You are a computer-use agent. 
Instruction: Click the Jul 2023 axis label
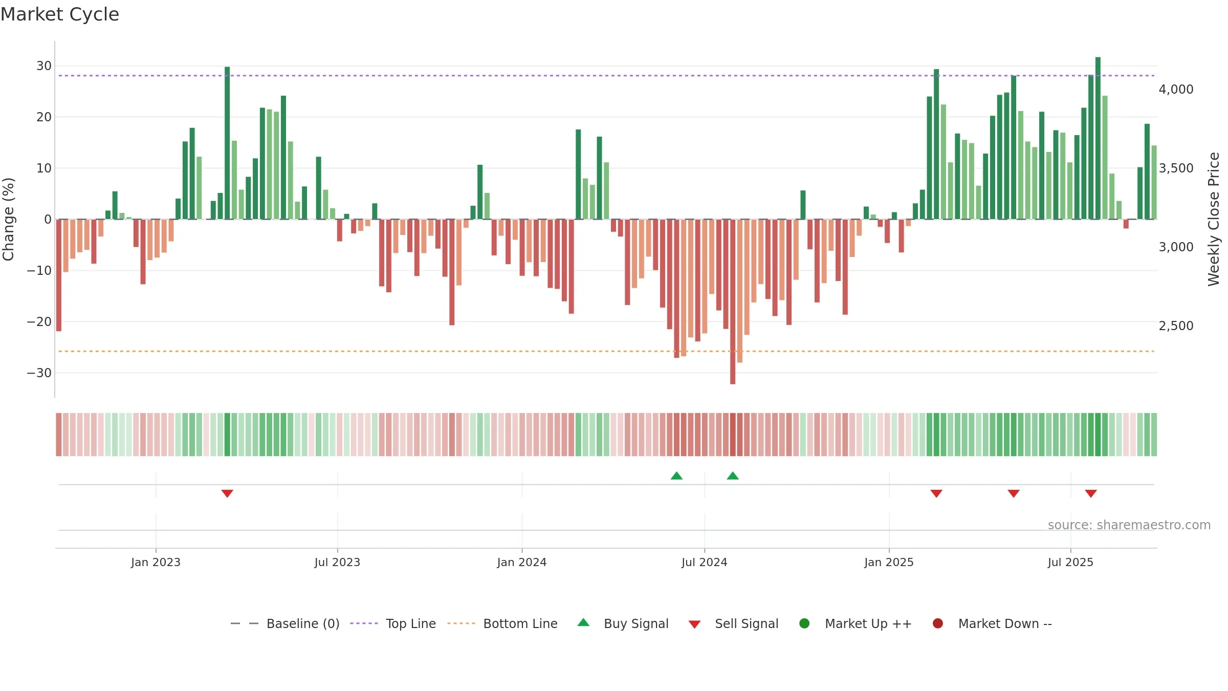pos(337,562)
